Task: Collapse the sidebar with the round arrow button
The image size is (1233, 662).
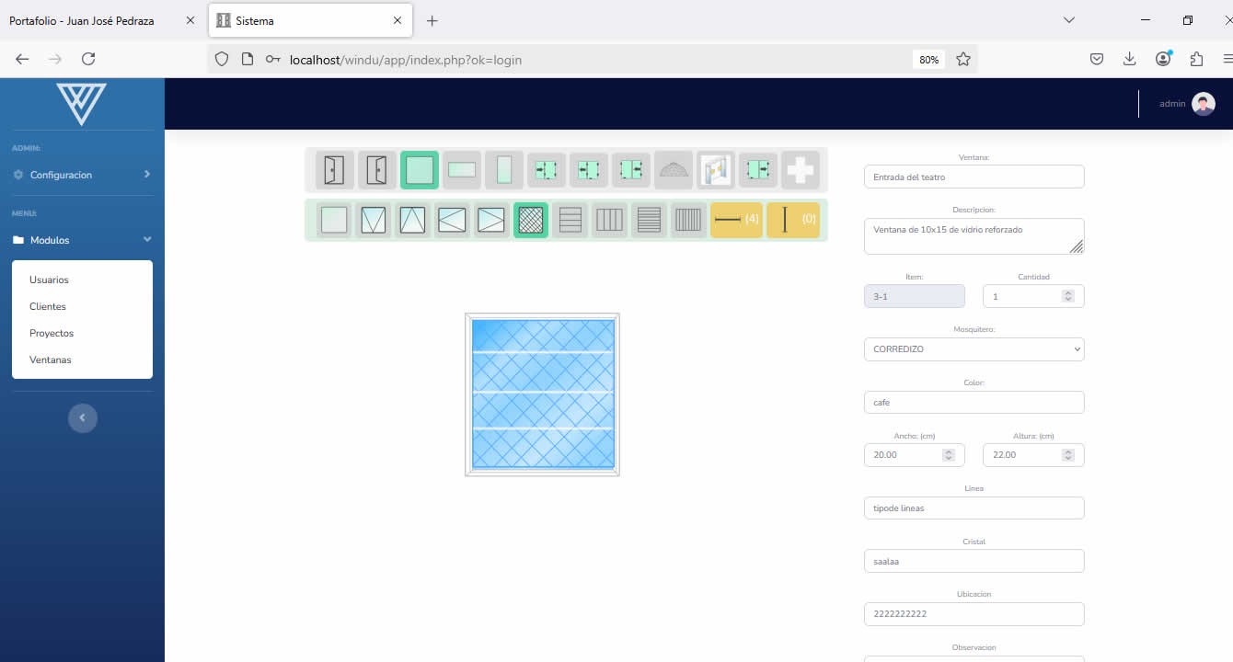Action: (x=83, y=418)
